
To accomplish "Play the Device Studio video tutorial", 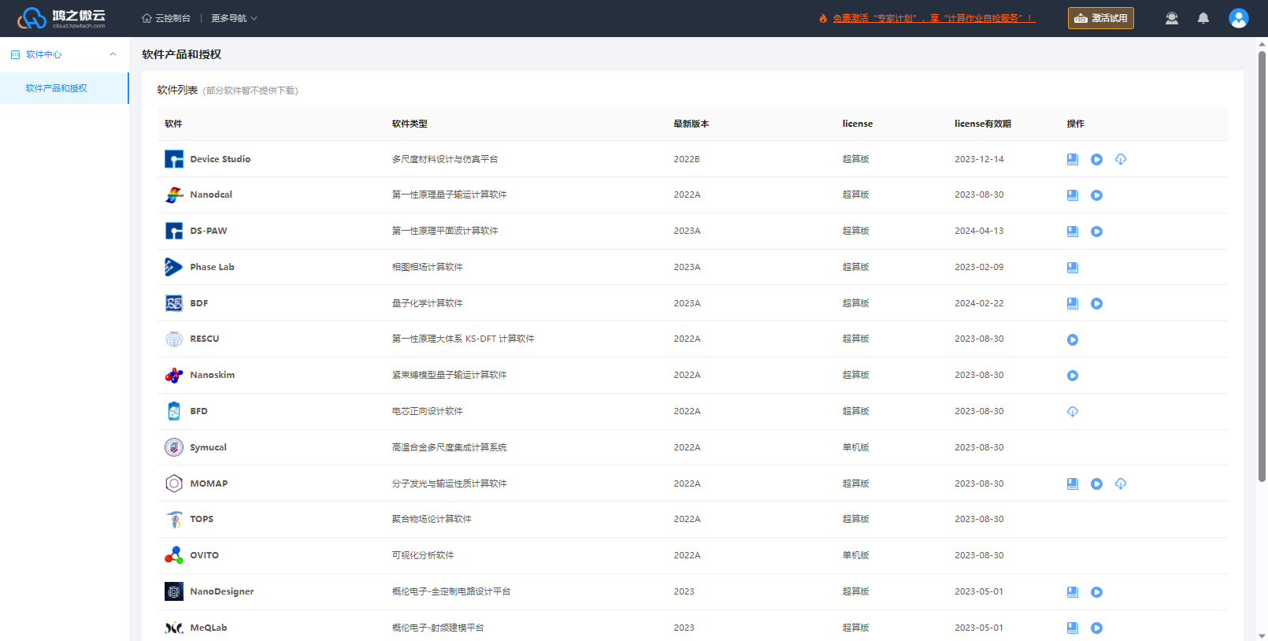I will (1096, 159).
